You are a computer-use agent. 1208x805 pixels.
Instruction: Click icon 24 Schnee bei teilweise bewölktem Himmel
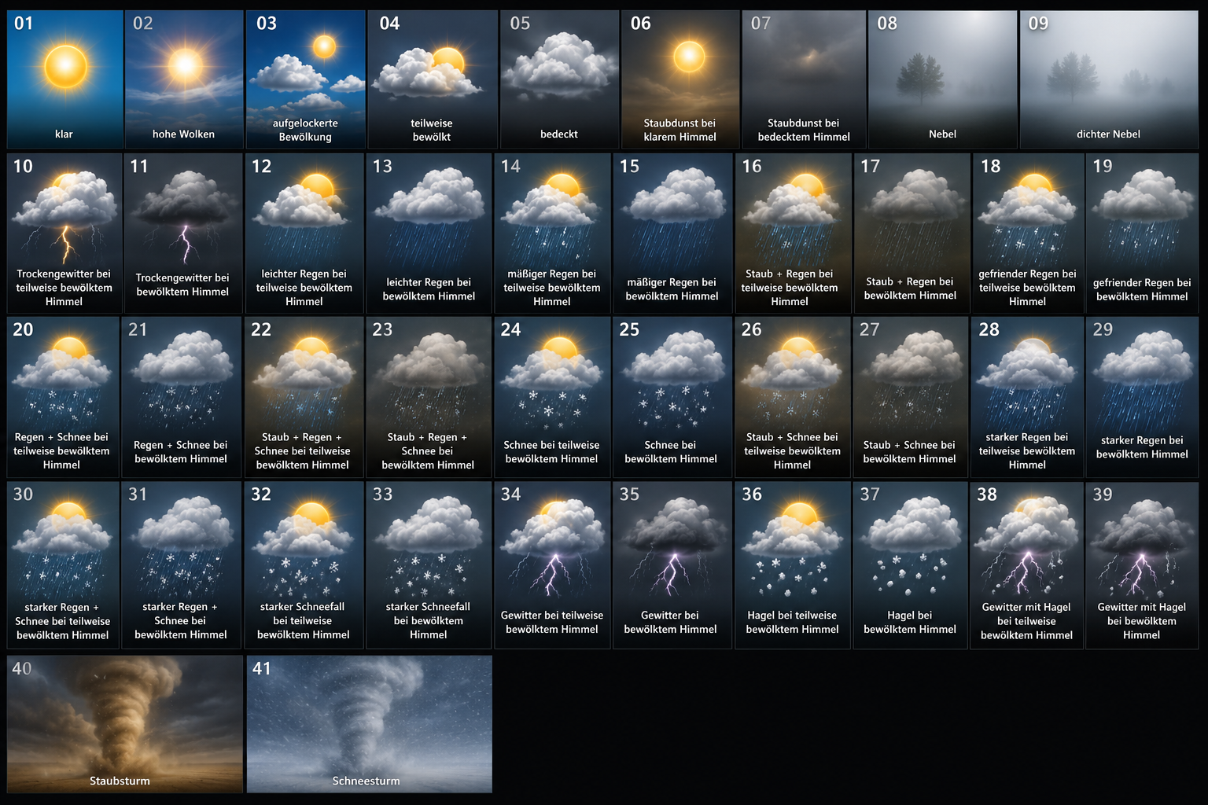552,397
